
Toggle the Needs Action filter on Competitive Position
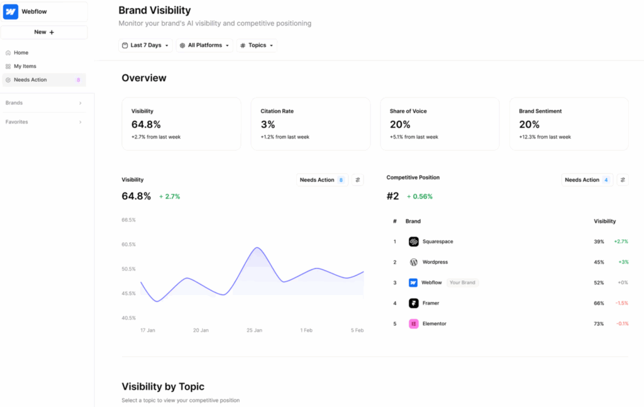pyautogui.click(x=586, y=179)
